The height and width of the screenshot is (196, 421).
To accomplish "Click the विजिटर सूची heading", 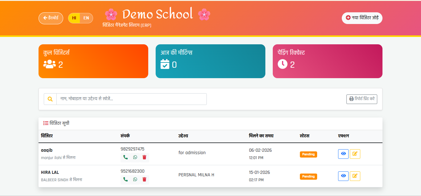I will tap(59, 123).
